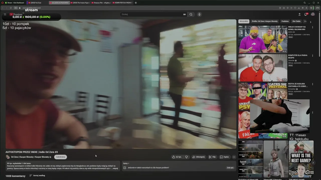The image size is (321, 180).
Task: Open YouTube notifications bell
Action: point(306,14)
